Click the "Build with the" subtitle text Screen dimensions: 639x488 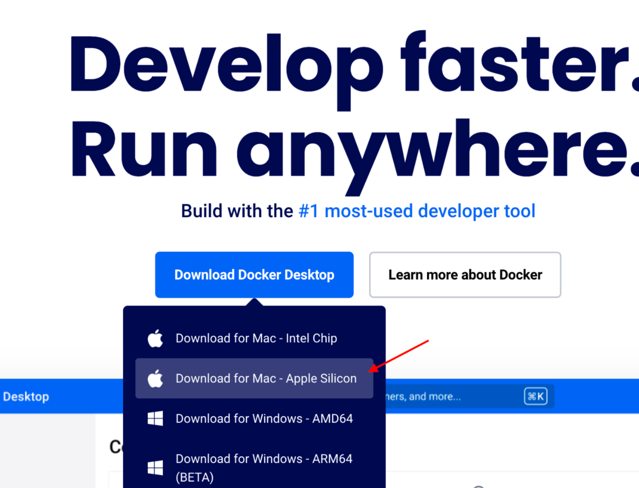237,211
